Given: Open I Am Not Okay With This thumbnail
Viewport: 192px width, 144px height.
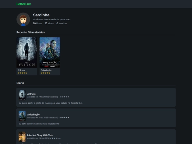Looking at the screenshot, I should click(22, 137).
